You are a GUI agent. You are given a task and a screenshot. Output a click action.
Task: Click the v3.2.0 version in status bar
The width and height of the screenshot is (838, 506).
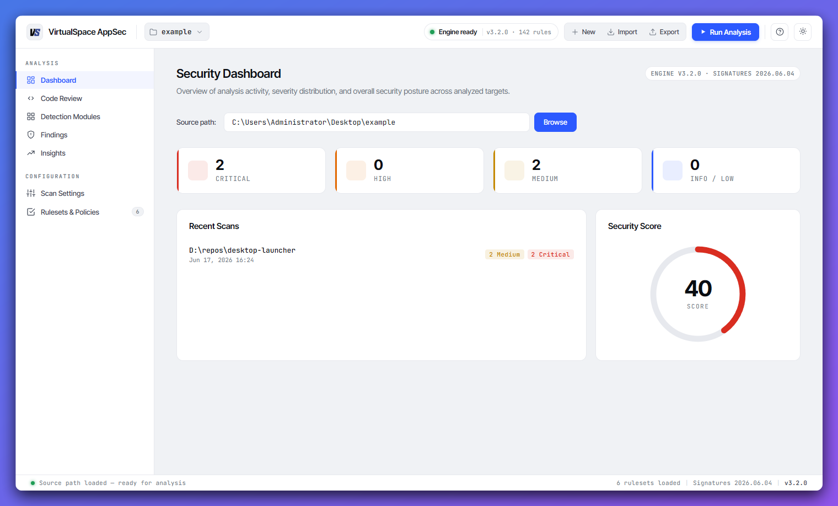[796, 483]
